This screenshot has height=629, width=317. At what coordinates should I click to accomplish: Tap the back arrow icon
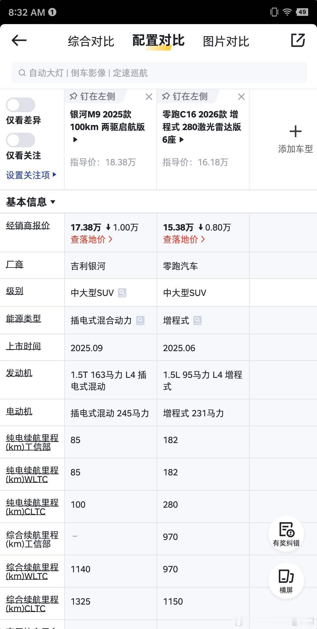click(x=19, y=40)
